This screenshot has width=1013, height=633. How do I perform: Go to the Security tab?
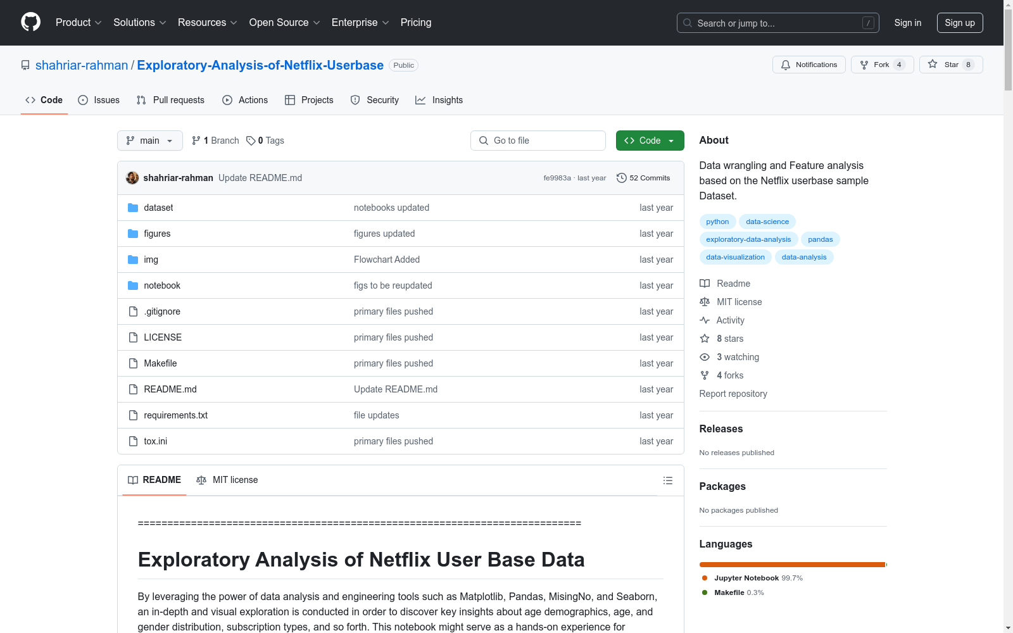375,100
